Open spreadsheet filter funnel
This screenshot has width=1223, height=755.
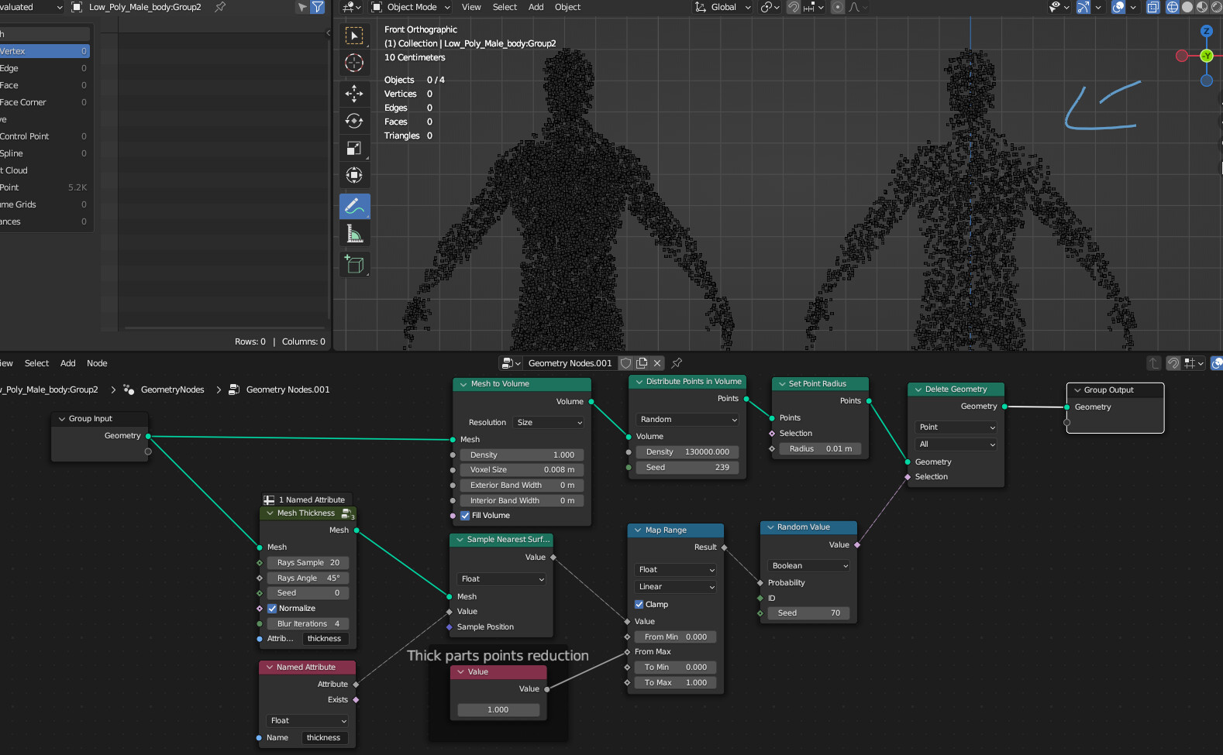[x=317, y=7]
